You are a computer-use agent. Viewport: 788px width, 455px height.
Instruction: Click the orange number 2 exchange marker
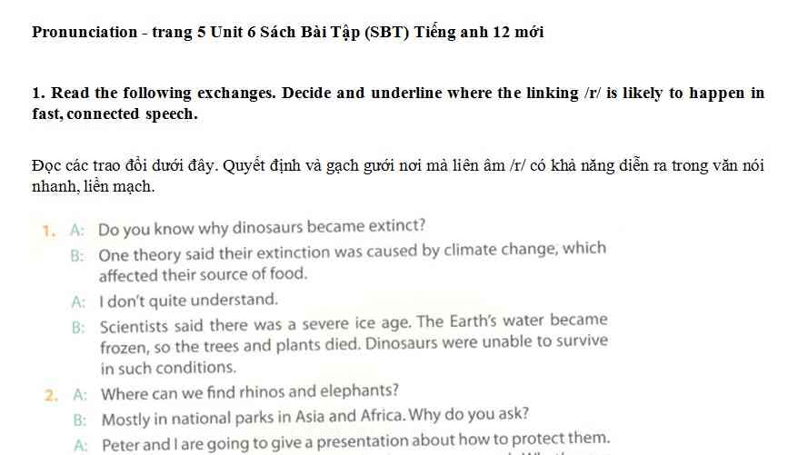(51, 395)
